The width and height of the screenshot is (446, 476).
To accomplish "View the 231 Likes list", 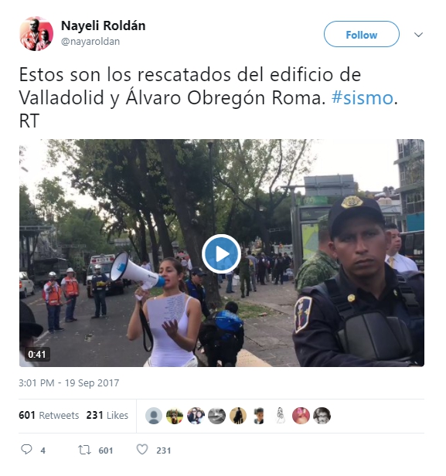I will [107, 415].
